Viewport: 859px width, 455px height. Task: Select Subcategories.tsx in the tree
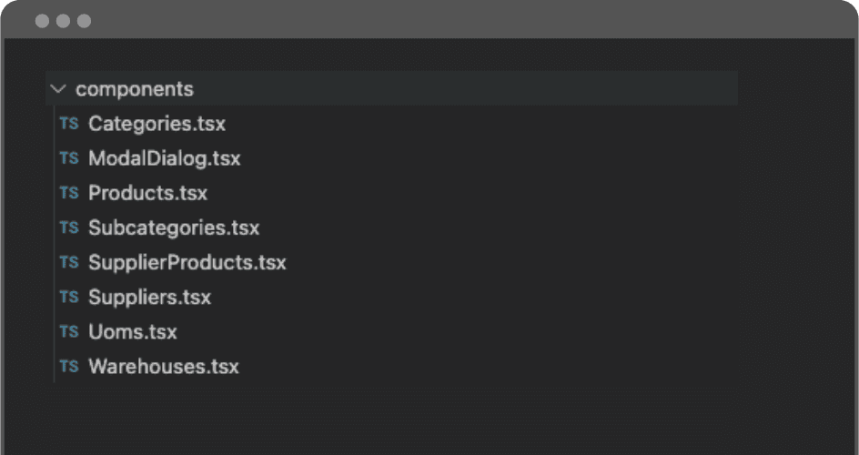[174, 227]
